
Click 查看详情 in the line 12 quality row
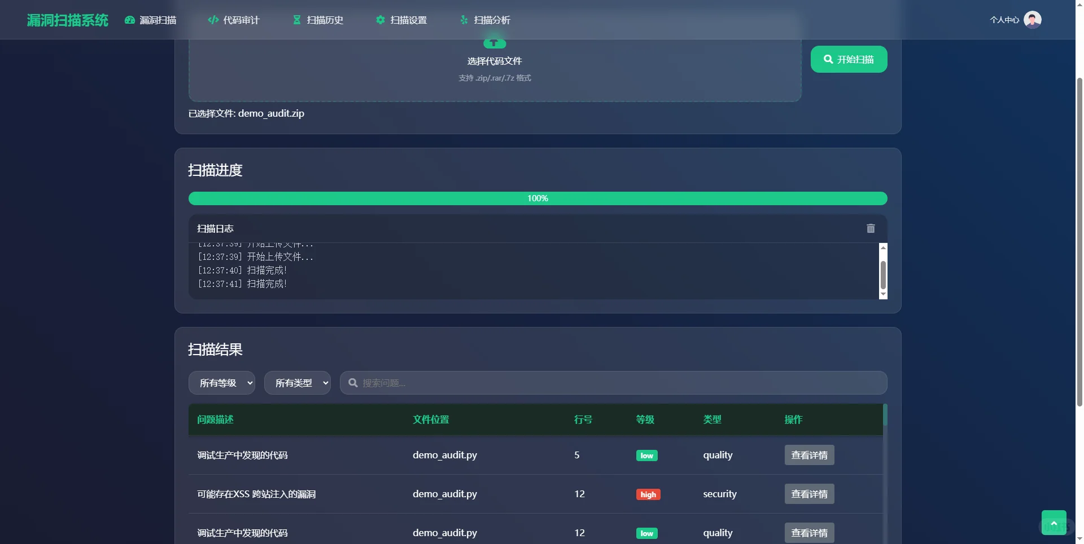pos(809,533)
